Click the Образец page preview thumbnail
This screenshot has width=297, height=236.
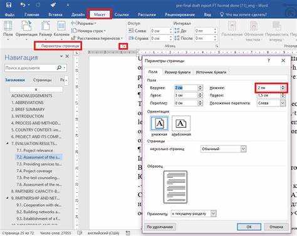(x=175, y=187)
